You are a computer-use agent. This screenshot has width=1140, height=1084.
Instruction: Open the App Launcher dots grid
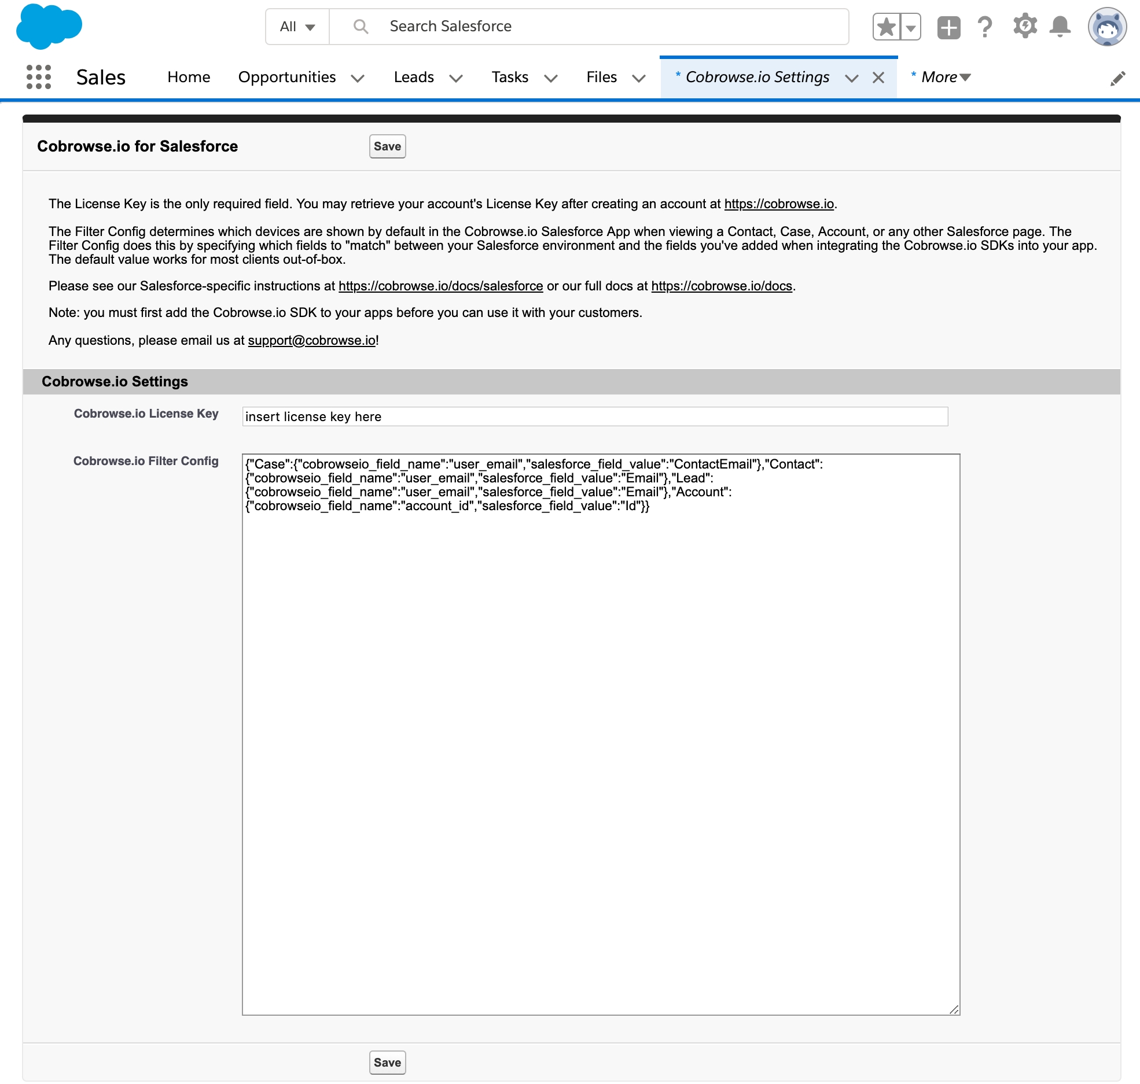click(39, 77)
